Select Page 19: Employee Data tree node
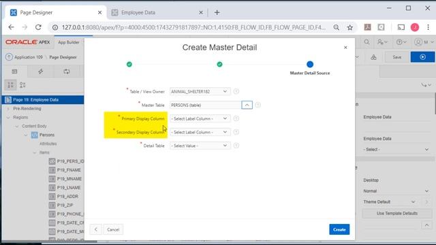Image resolution: width=436 pixels, height=245 pixels. click(x=43, y=100)
